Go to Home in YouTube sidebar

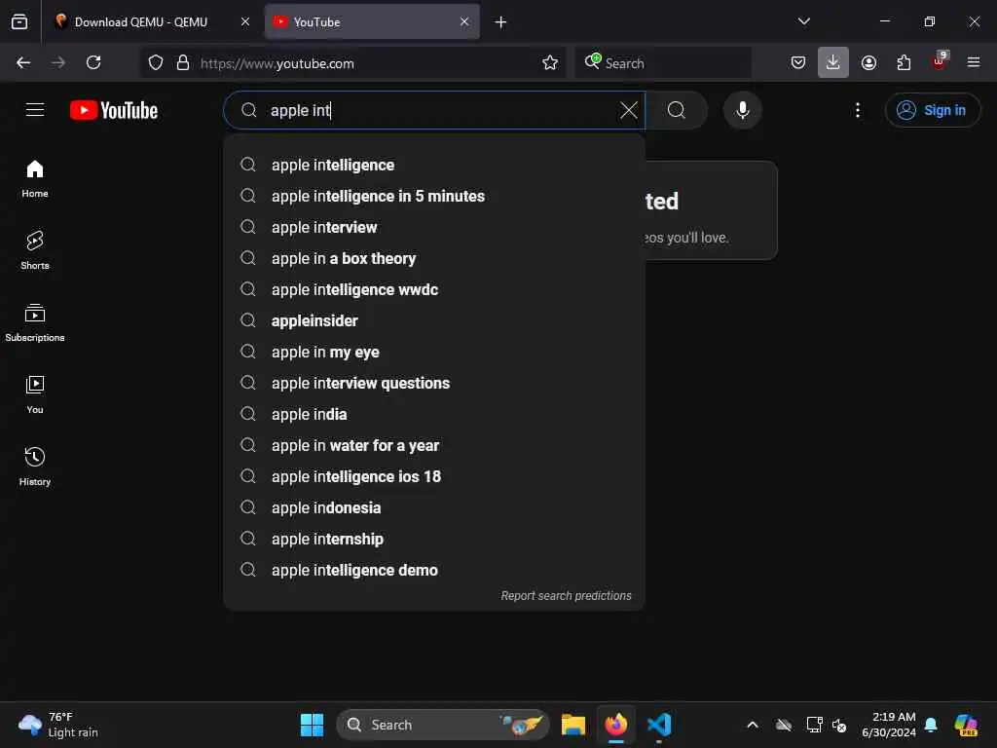[x=35, y=179]
